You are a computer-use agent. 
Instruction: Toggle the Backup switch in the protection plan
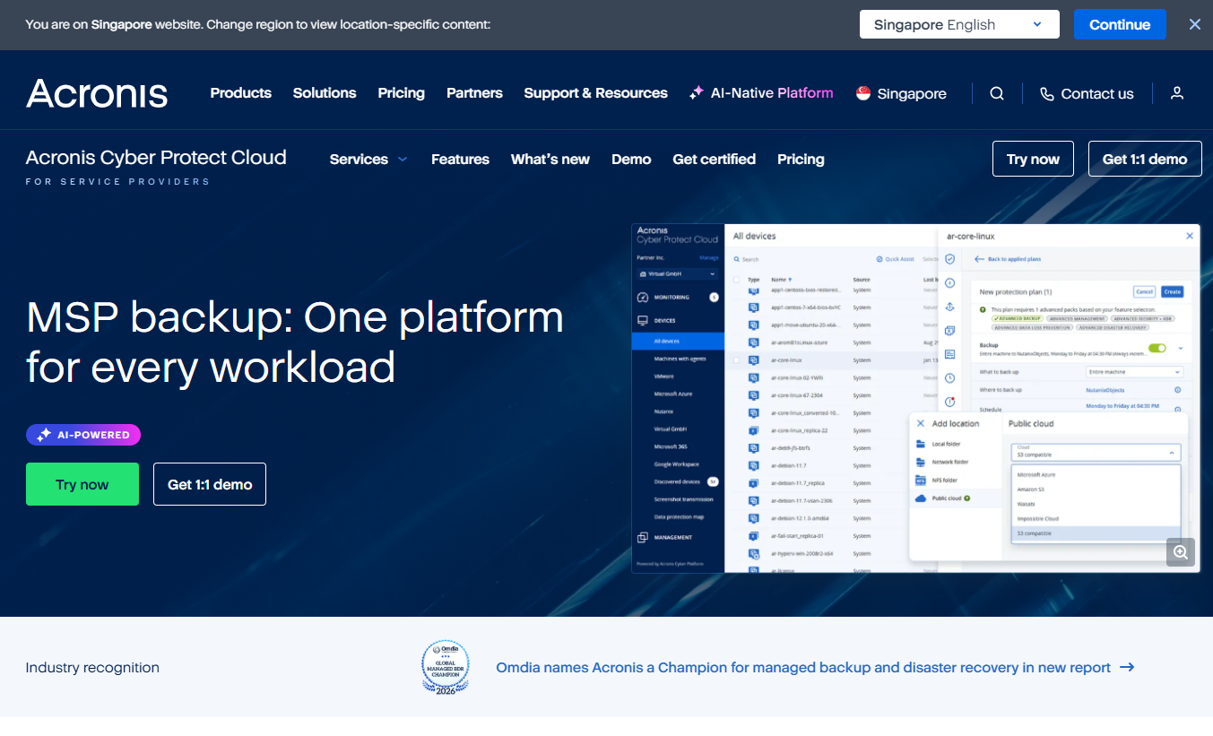[1157, 348]
